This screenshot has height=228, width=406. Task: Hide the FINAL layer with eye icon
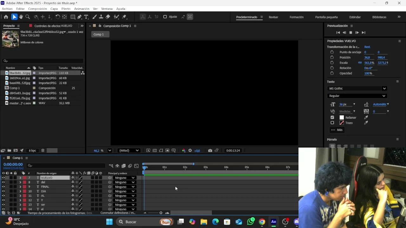click(x=3, y=187)
